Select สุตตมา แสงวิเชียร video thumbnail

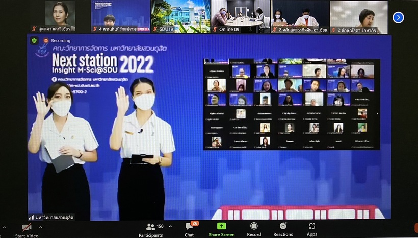point(60,16)
